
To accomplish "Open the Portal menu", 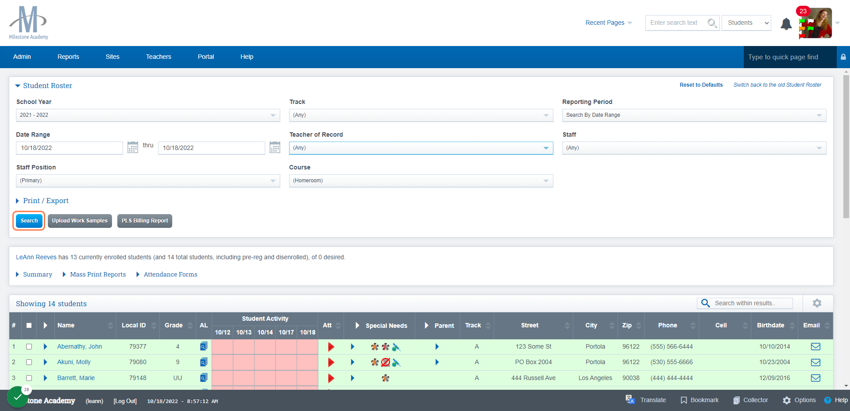I will click(x=206, y=57).
